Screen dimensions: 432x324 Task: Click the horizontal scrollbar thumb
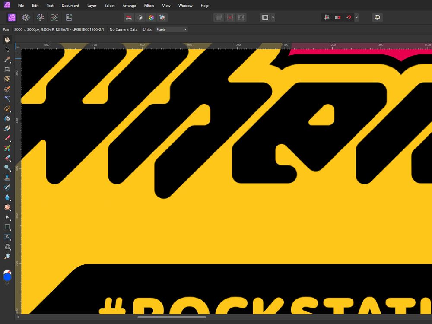point(172,317)
